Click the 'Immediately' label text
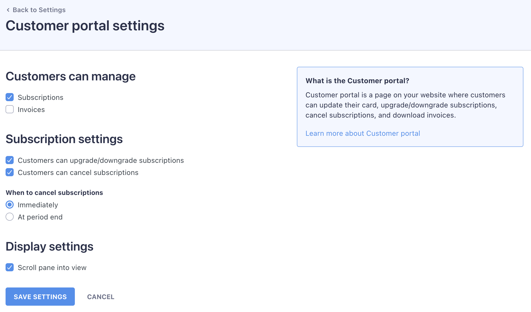Screen dimensions: 531x312 (x=38, y=205)
